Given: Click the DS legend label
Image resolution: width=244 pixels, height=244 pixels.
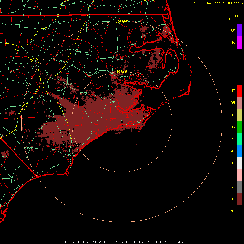Looking at the screenshot, I should click(x=233, y=163).
